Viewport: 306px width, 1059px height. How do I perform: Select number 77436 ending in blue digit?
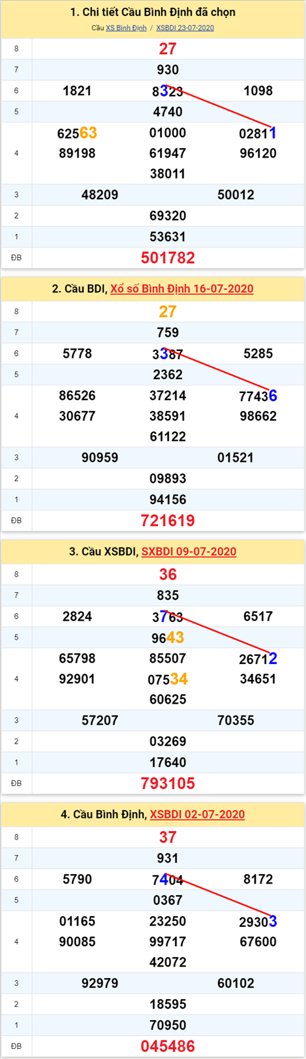pyautogui.click(x=258, y=396)
